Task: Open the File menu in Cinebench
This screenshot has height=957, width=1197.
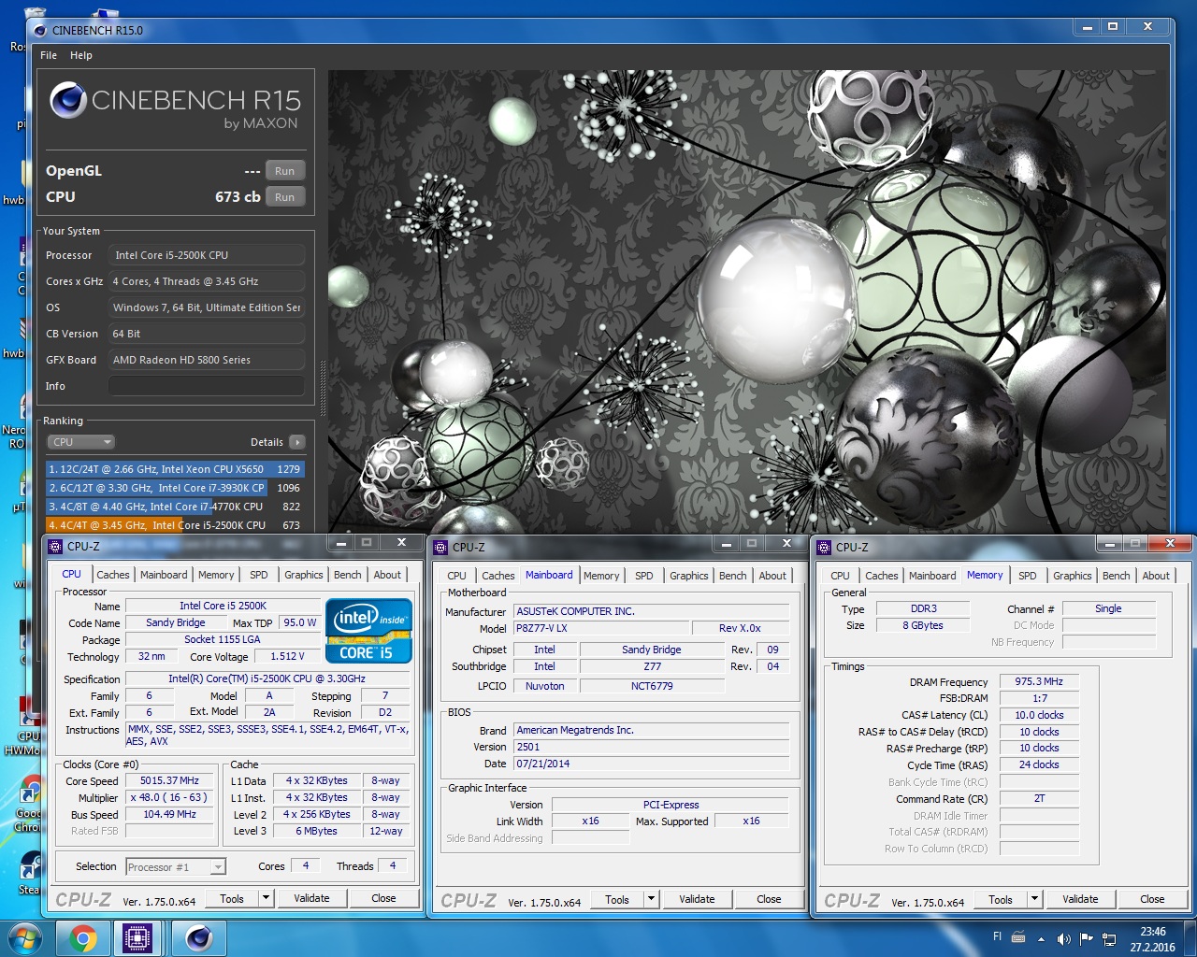Action: click(49, 55)
